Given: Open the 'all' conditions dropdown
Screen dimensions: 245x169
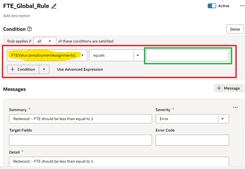Looking at the screenshot, I should click(45, 41).
